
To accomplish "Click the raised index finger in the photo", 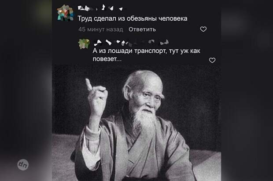I will 89,85.
